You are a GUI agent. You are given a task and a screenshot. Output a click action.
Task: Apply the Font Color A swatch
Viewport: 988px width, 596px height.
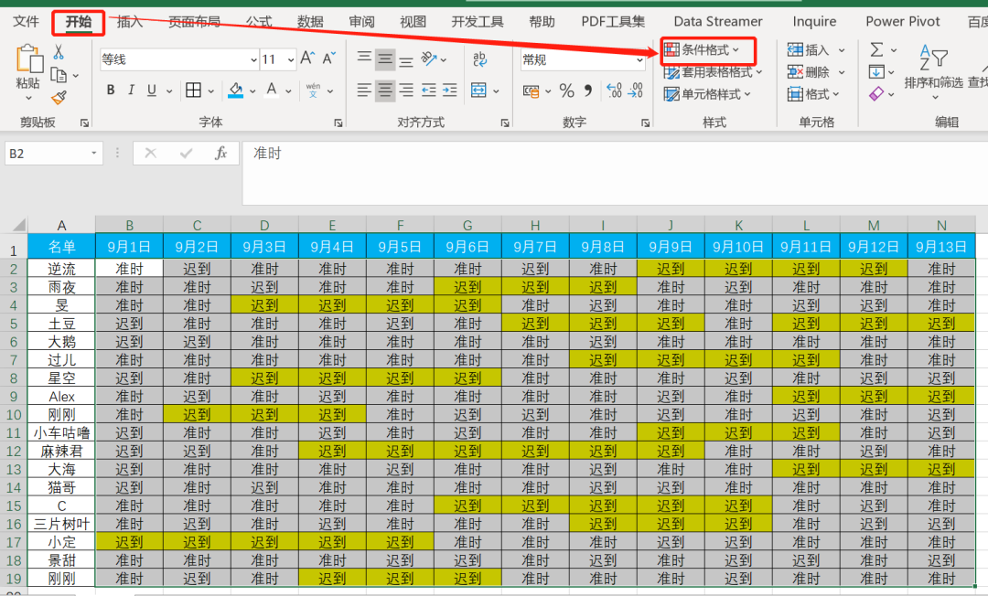tap(272, 90)
